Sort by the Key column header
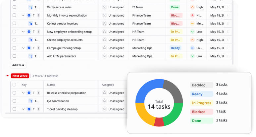Screen dimensions: 256x137 [24, 85]
